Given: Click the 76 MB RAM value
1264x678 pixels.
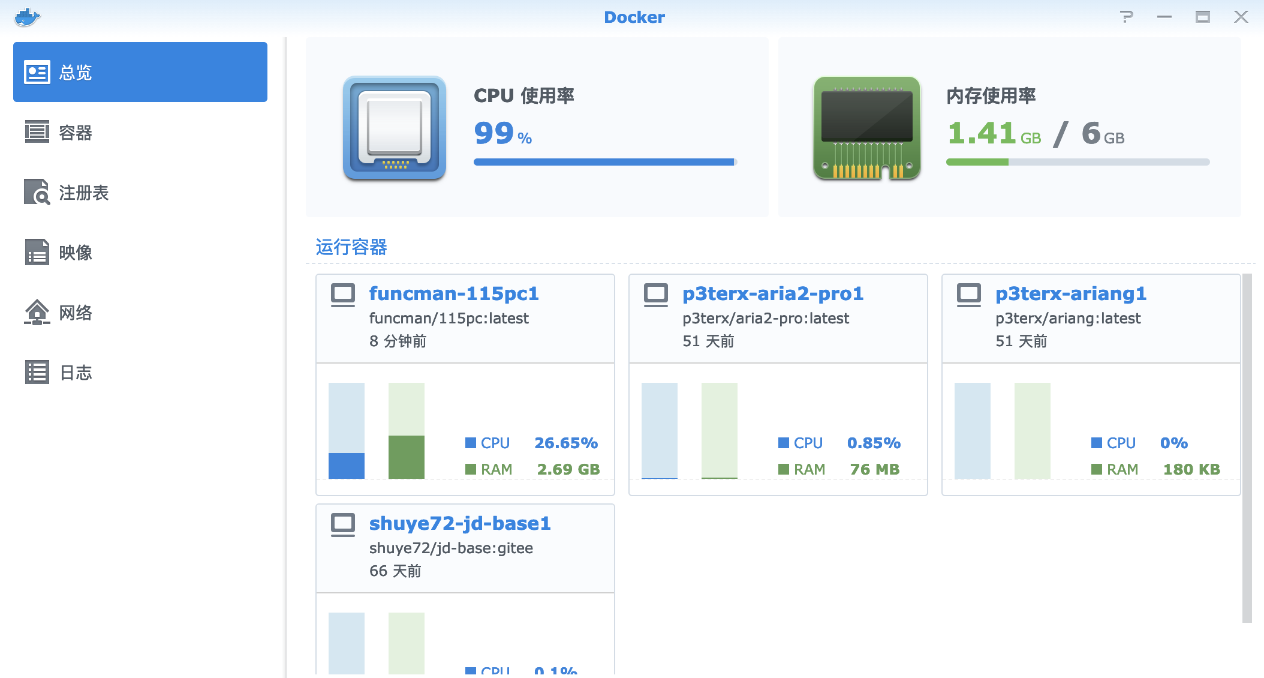Looking at the screenshot, I should 875,469.
